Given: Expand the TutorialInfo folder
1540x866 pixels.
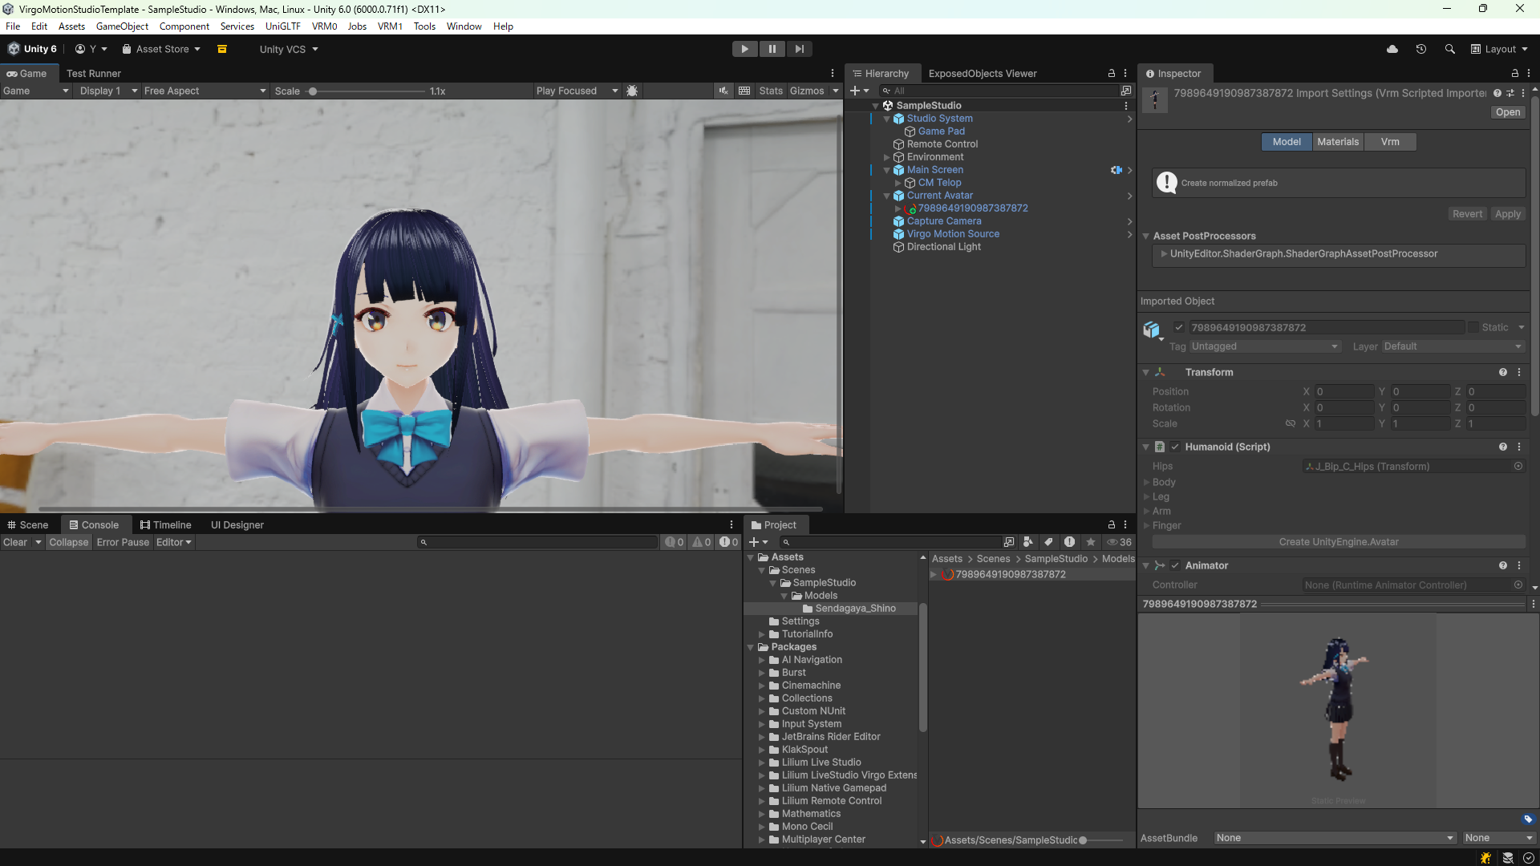Looking at the screenshot, I should [x=762, y=634].
